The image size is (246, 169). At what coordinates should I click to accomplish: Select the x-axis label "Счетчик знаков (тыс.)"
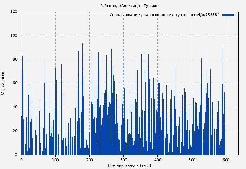coord(129,165)
